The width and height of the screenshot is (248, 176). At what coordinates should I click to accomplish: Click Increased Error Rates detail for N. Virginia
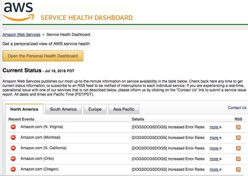click(x=168, y=127)
